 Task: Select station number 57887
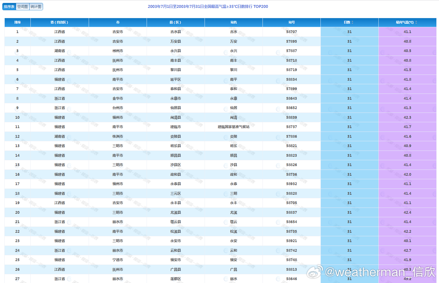pyautogui.click(x=291, y=51)
